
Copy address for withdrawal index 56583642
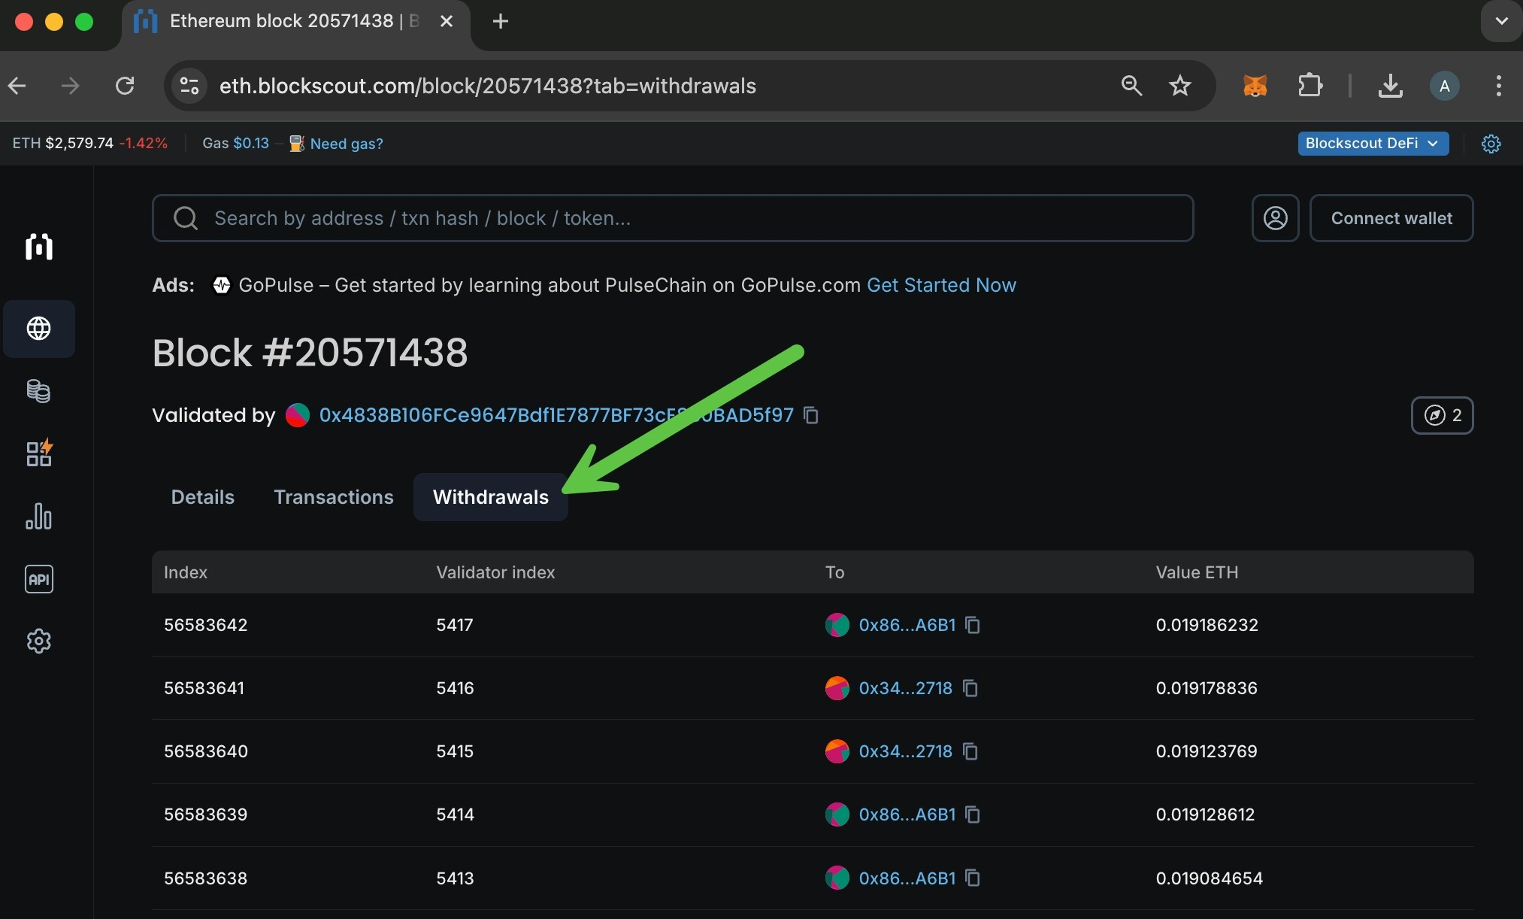pyautogui.click(x=973, y=625)
